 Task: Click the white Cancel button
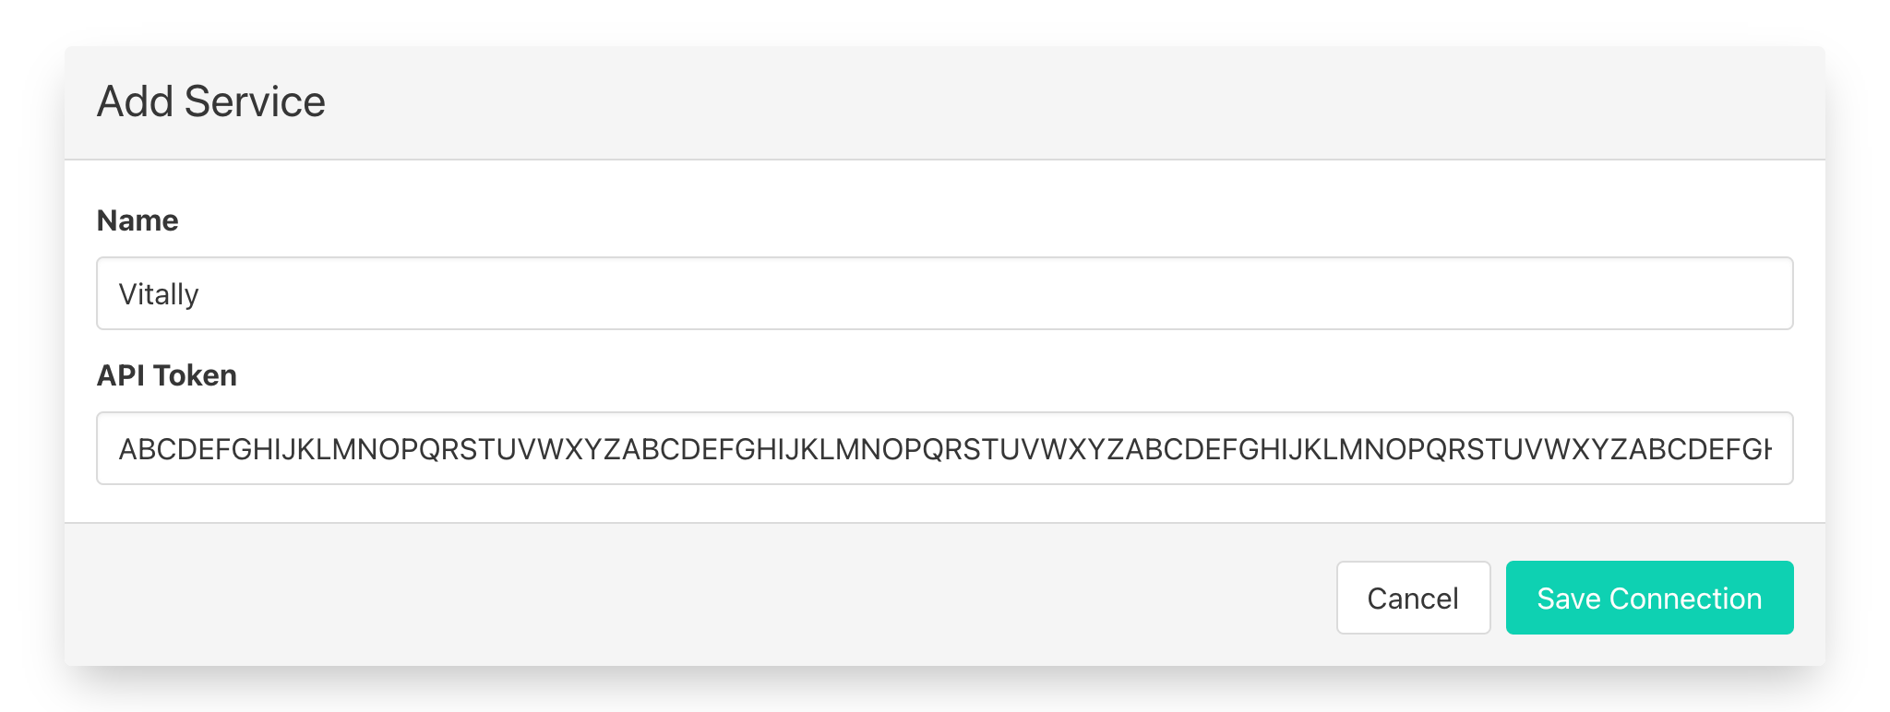[x=1413, y=598]
